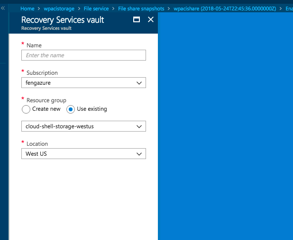Screen dimensions: 293x240
Task: Expand the cloud-shell-storage-westus resource group dropdown
Action: [x=83, y=126]
